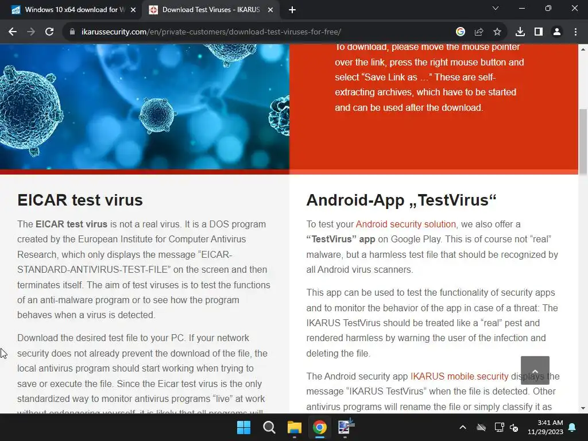Open network status tray icon

[499, 427]
